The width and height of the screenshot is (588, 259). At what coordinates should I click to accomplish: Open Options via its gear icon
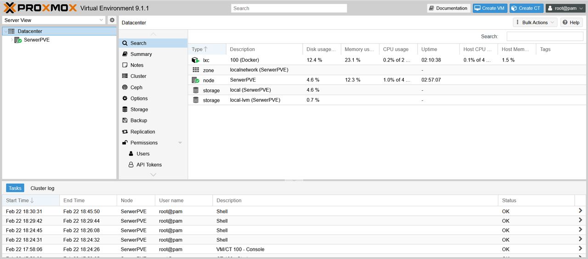click(125, 99)
